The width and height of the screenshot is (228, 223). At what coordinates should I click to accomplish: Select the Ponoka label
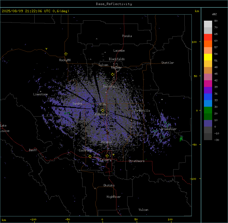(x=127, y=36)
